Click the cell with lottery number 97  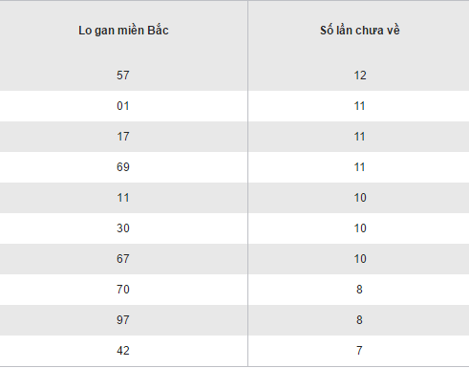[123, 320]
